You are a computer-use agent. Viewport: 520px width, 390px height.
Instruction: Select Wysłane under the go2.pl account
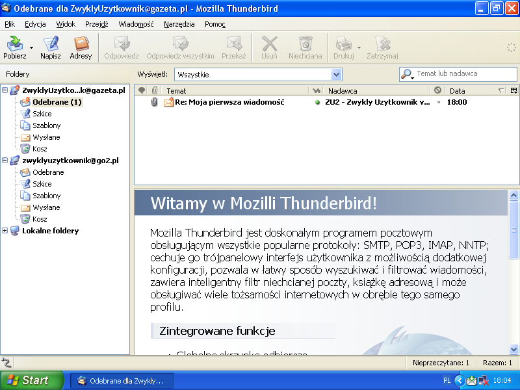(x=46, y=207)
